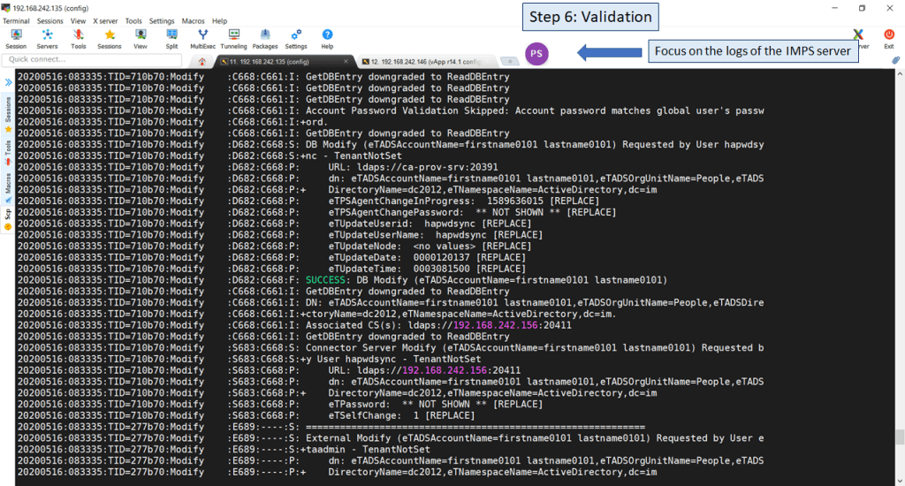Select the Split terminal icon

171,38
